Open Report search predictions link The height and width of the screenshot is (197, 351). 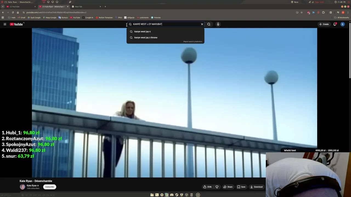point(193,42)
